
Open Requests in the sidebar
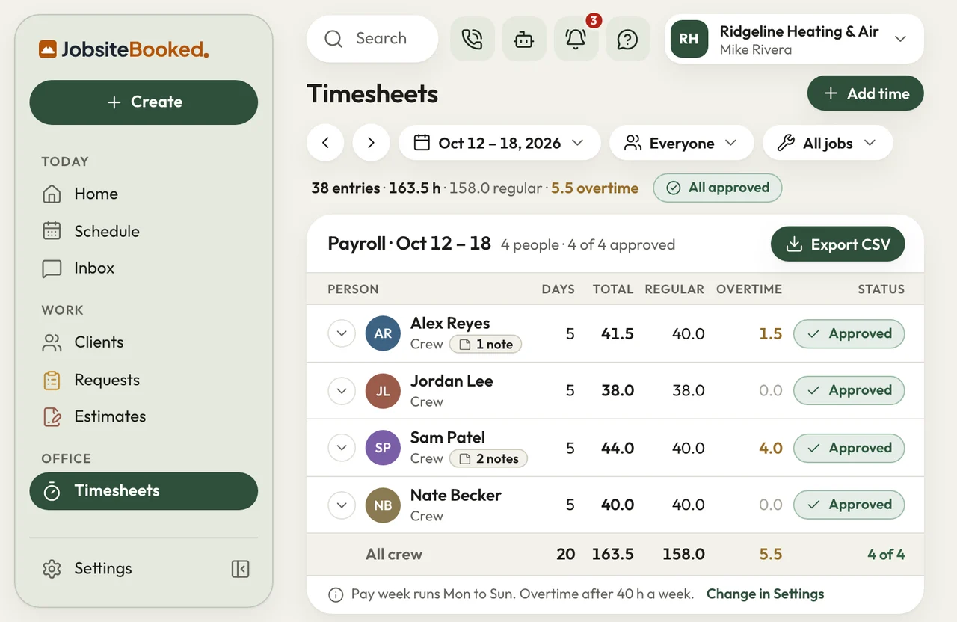pyautogui.click(x=144, y=380)
